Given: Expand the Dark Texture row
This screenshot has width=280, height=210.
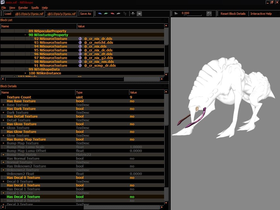Looking at the screenshot, I should coord(3,112).
